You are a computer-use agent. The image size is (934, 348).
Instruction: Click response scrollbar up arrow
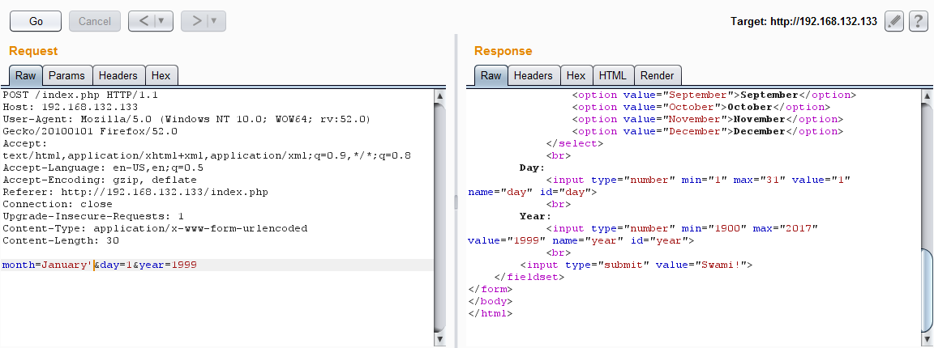tap(928, 95)
